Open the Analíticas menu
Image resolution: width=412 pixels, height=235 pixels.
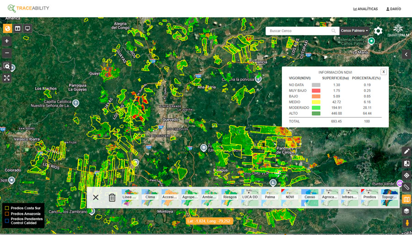365,9
